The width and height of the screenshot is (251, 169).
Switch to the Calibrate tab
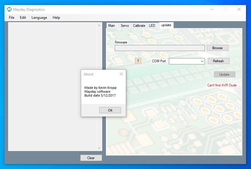[x=139, y=26]
